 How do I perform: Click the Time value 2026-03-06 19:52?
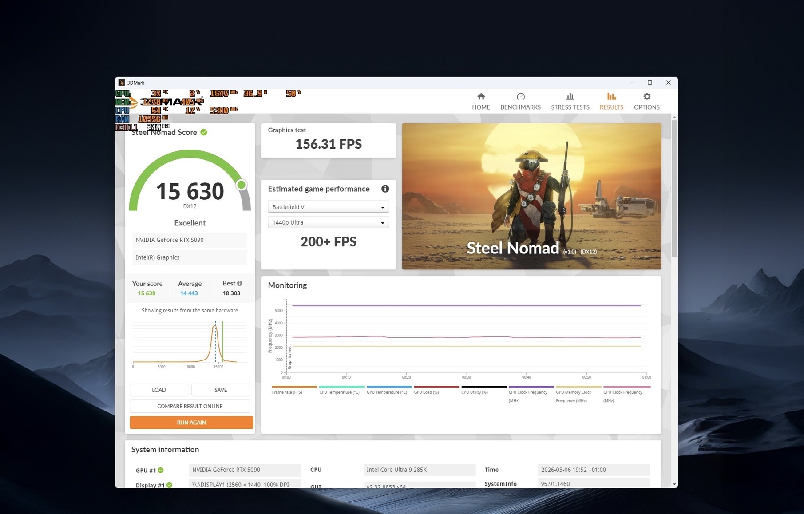coord(594,470)
